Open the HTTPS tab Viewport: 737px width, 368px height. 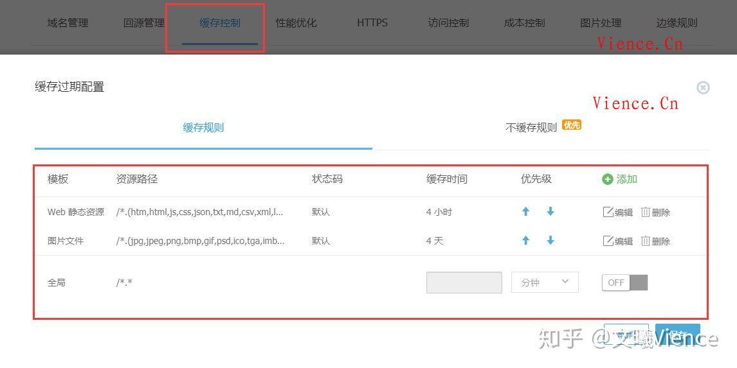pyautogui.click(x=372, y=22)
